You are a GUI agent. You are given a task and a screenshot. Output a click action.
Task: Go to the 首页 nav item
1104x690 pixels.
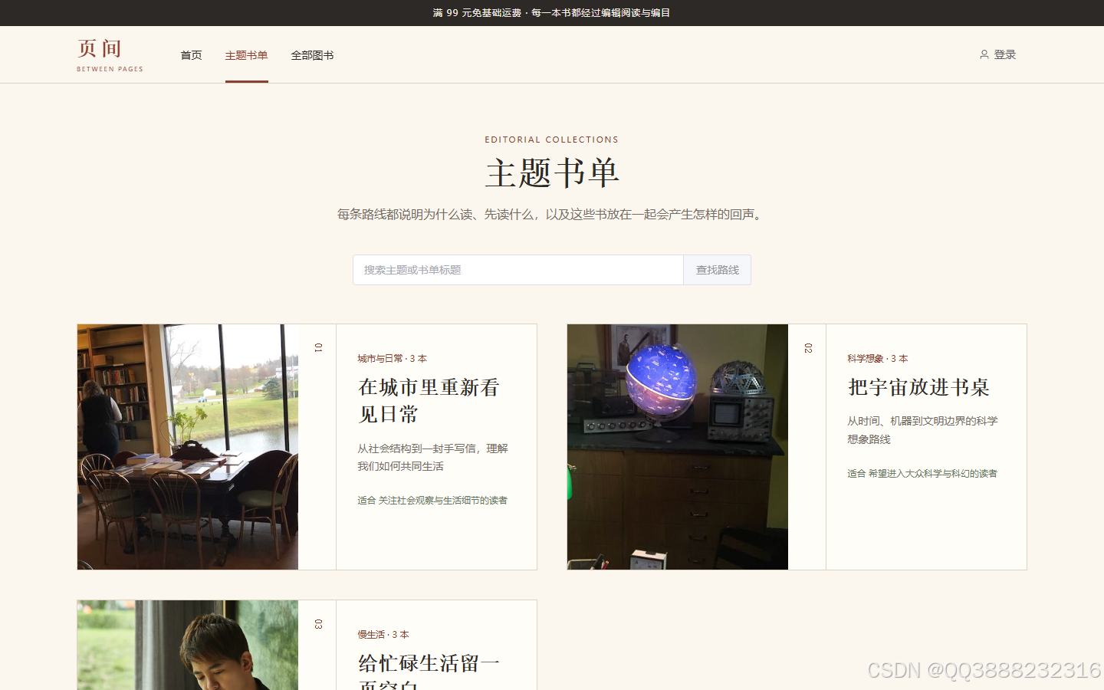(191, 55)
